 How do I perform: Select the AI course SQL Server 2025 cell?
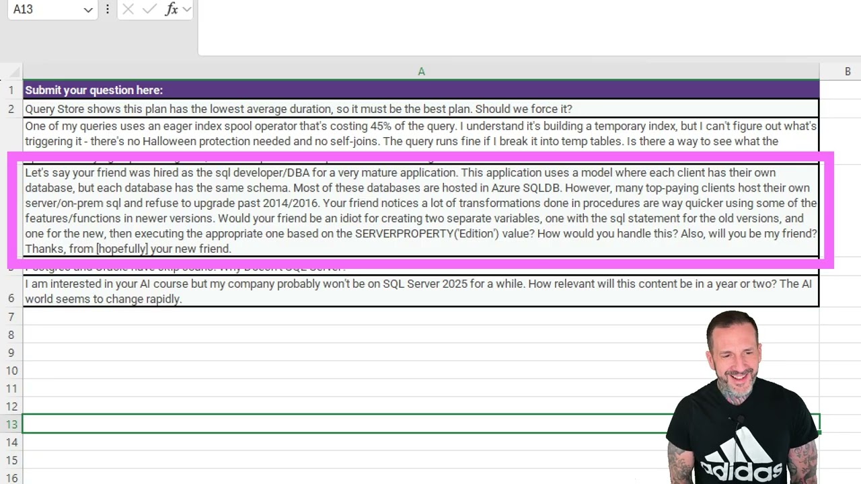point(421,291)
